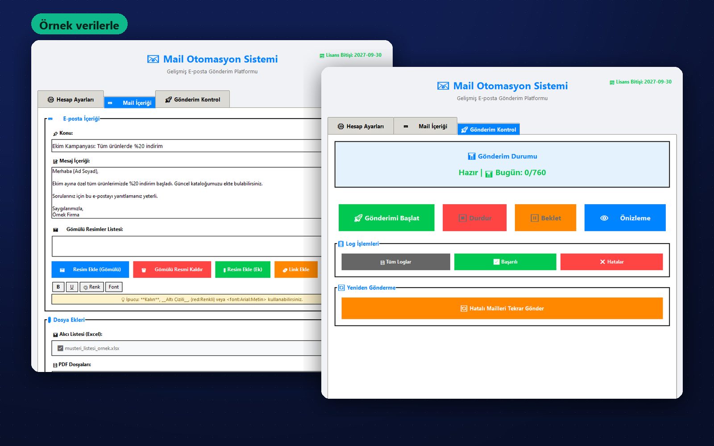Select Gönderim Kontrol tab in front window
Viewport: 714px width, 446px height.
489,129
